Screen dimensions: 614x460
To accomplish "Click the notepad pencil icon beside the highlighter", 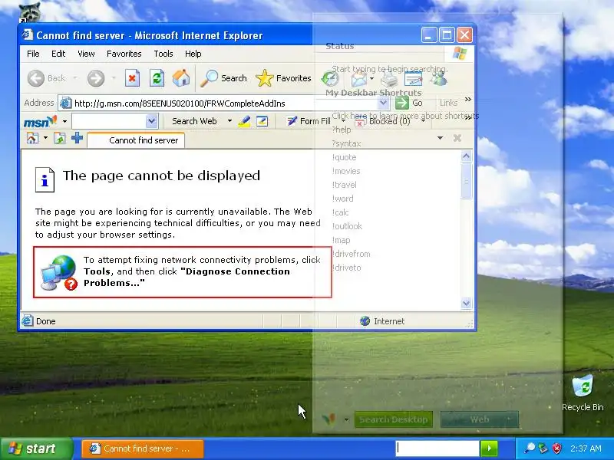I will pyautogui.click(x=262, y=121).
